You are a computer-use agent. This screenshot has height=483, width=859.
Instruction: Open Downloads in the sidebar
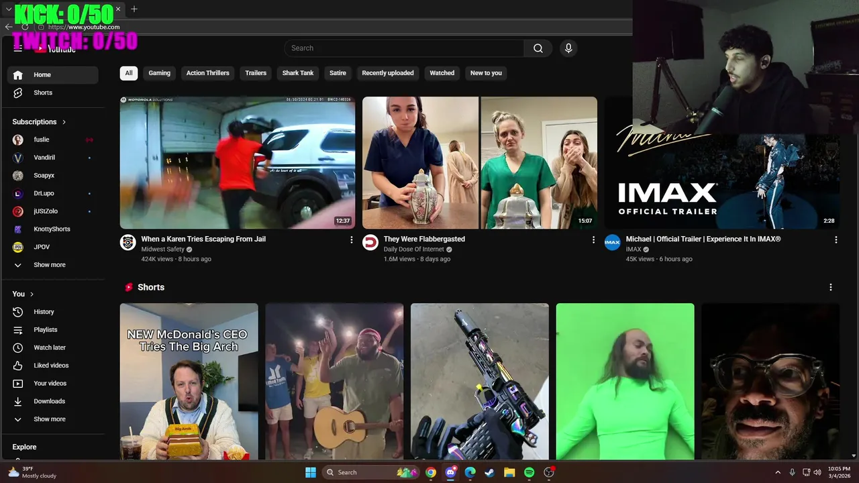(x=52, y=401)
